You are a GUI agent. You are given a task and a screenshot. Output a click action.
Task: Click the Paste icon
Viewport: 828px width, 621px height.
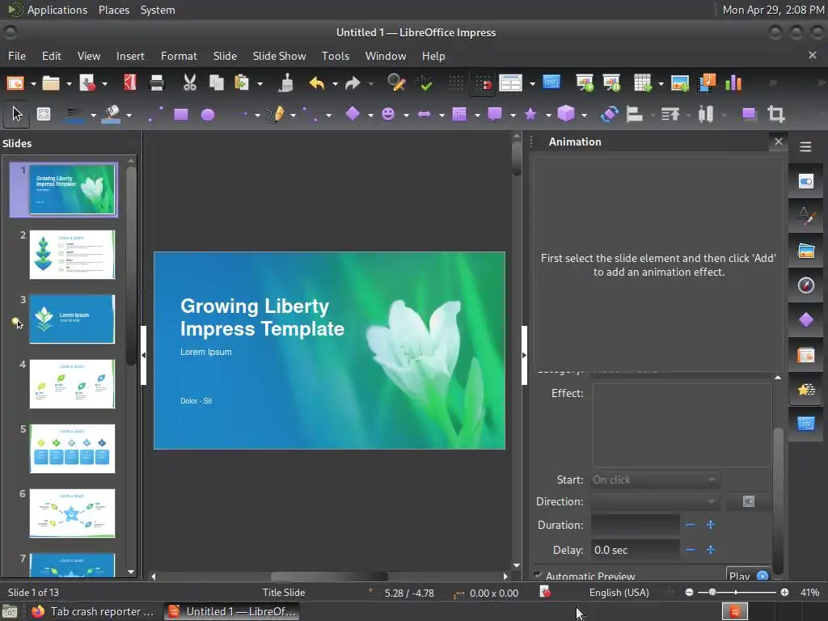[242, 83]
